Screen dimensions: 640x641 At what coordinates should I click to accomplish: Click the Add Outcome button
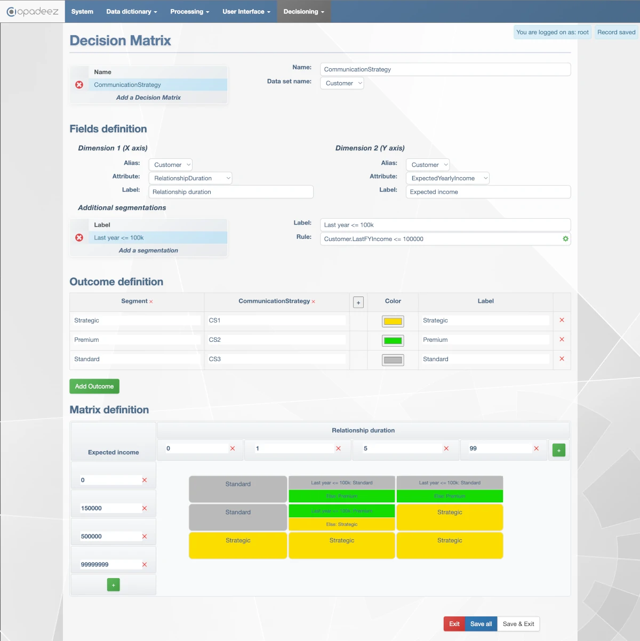(x=94, y=386)
